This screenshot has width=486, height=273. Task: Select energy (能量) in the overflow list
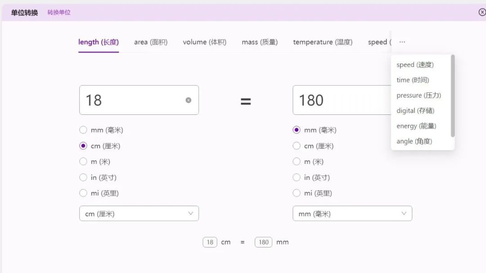pos(416,126)
